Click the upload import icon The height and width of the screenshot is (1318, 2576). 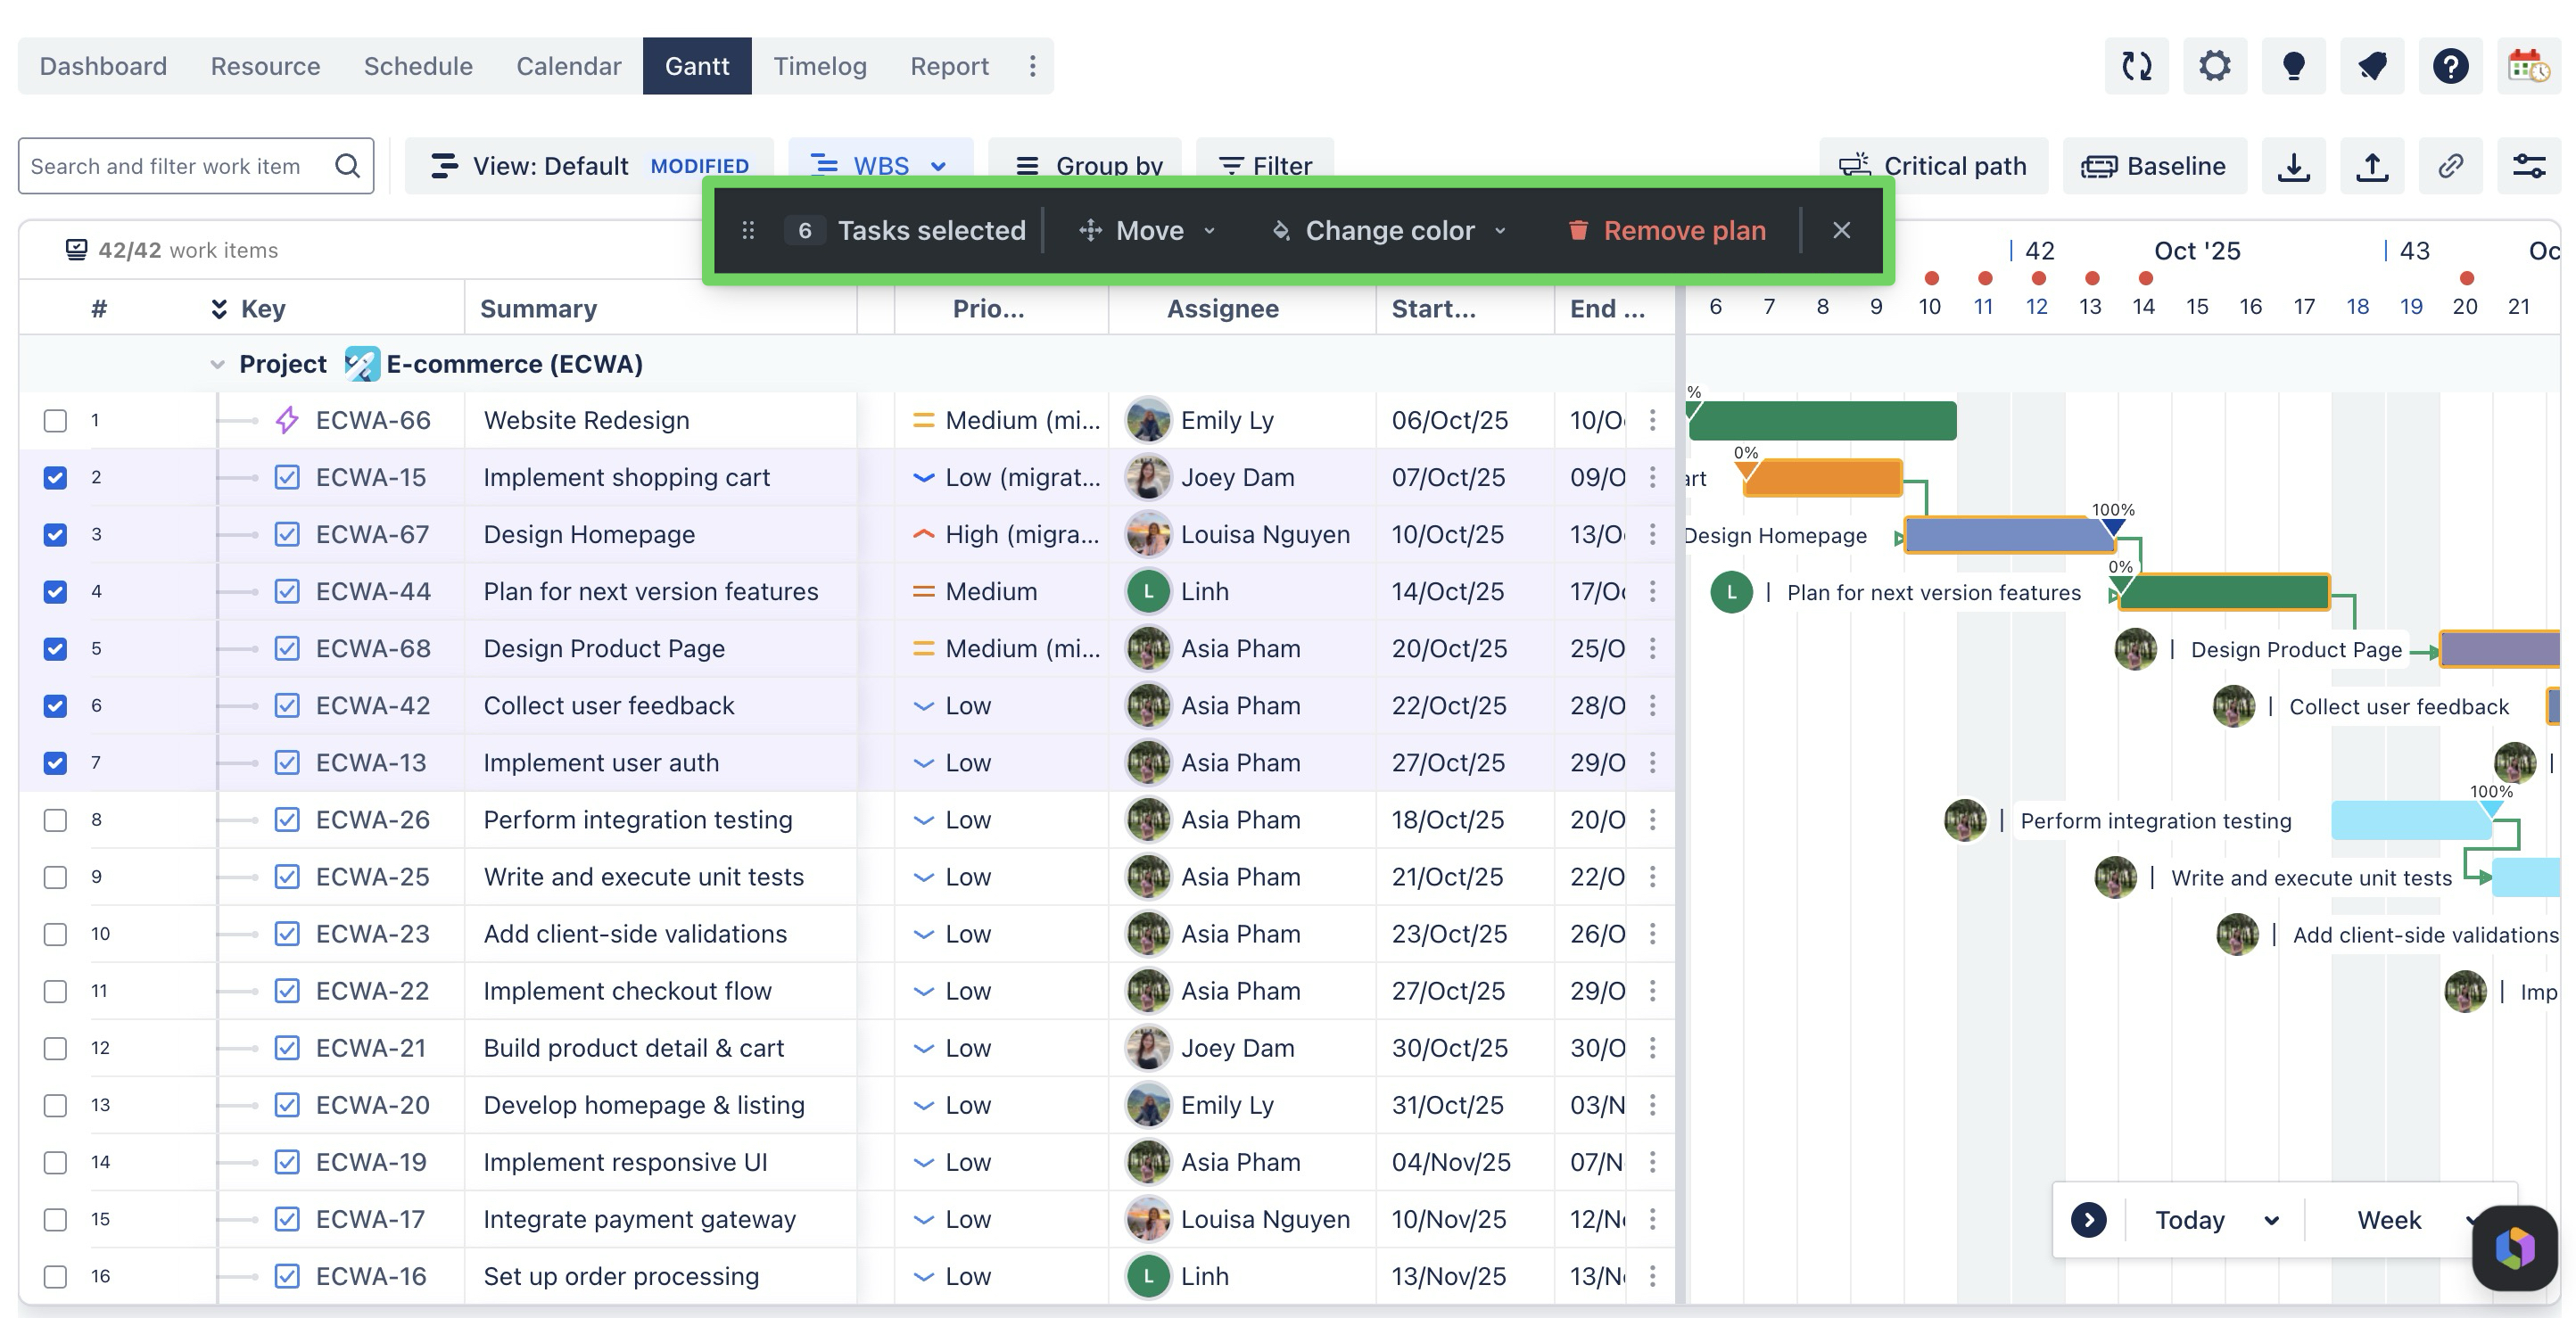[2372, 166]
